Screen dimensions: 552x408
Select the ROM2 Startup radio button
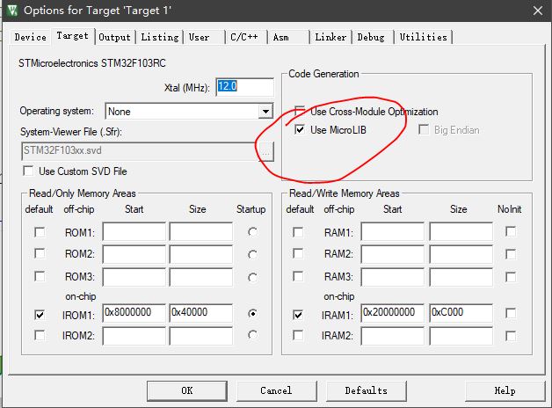[x=252, y=254]
